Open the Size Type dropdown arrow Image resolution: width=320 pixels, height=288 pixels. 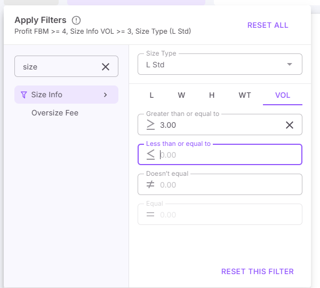(x=290, y=64)
